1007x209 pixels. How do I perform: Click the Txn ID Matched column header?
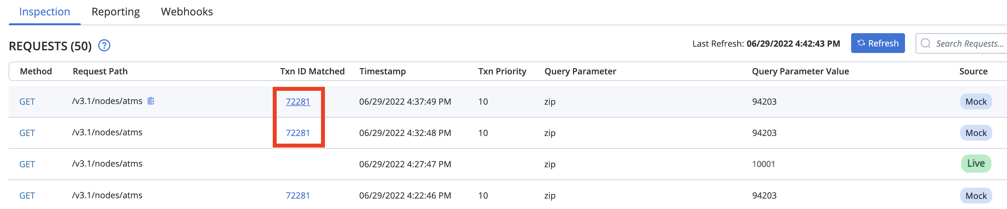[312, 71]
